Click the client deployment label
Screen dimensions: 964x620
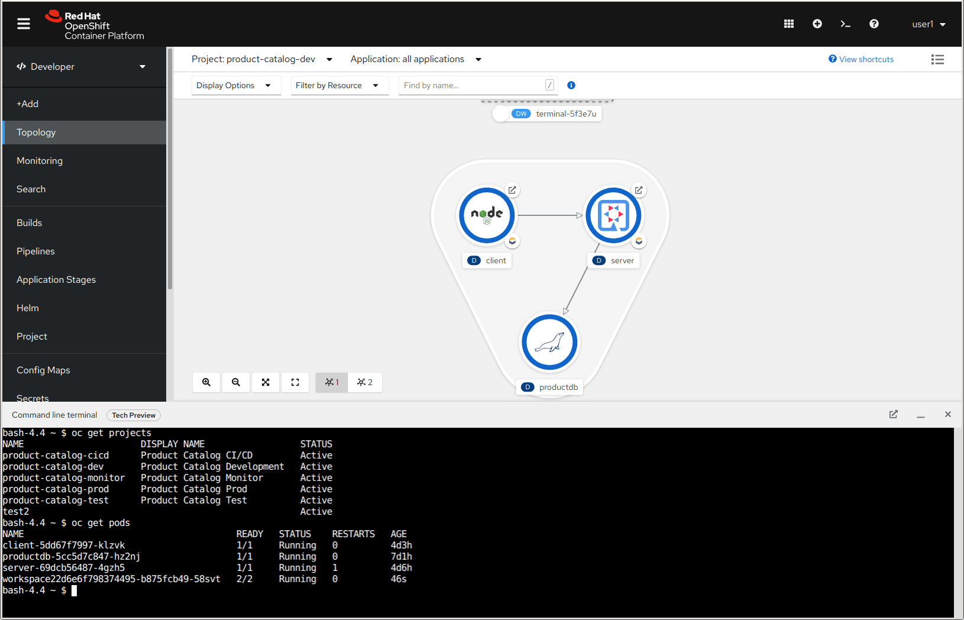(x=487, y=261)
